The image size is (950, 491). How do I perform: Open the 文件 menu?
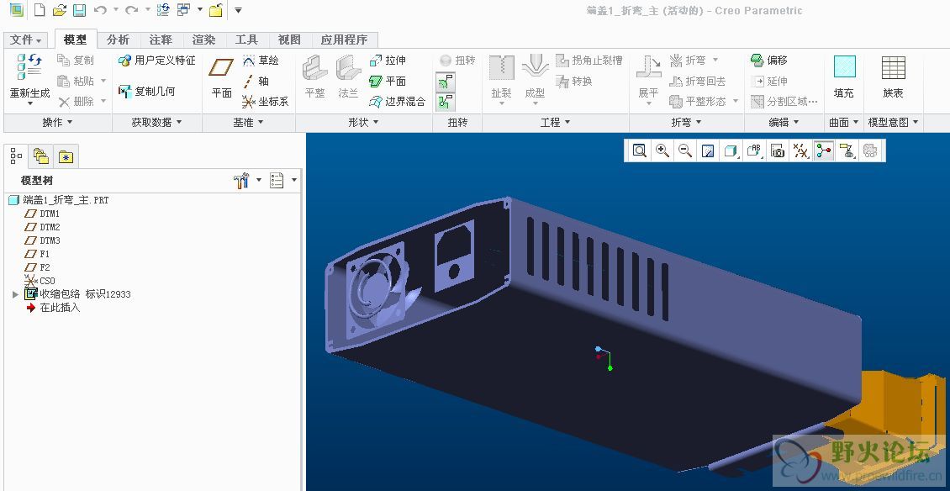click(24, 39)
